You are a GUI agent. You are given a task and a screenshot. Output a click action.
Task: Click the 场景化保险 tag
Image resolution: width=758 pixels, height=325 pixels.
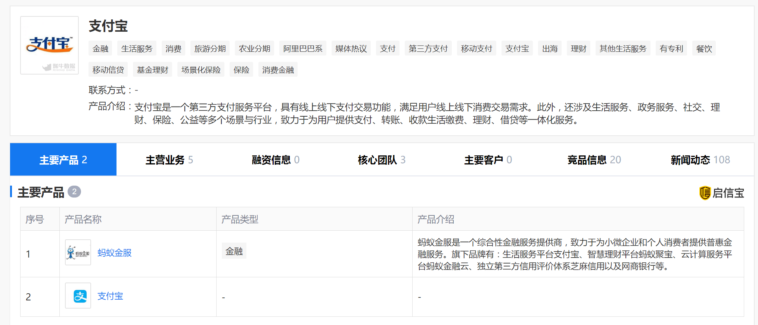click(x=201, y=70)
